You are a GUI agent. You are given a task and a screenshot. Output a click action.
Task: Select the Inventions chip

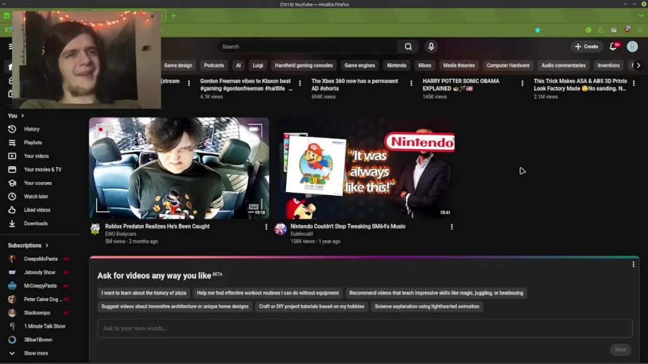tap(609, 65)
